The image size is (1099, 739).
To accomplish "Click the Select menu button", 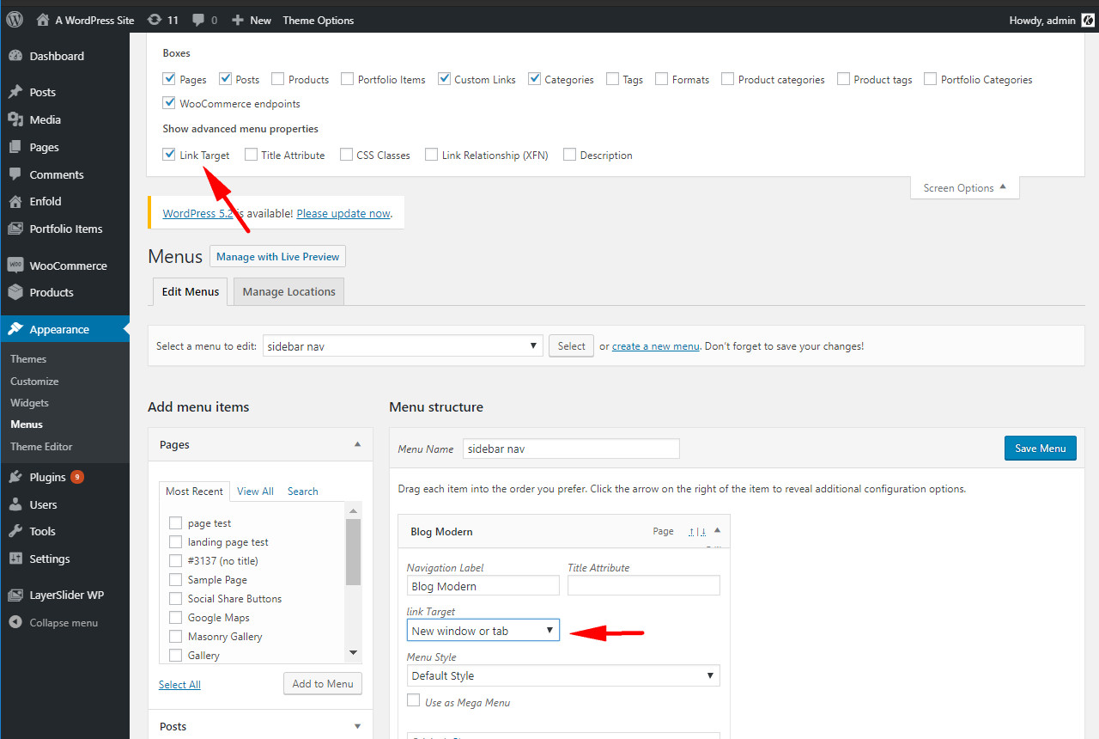I will click(571, 346).
